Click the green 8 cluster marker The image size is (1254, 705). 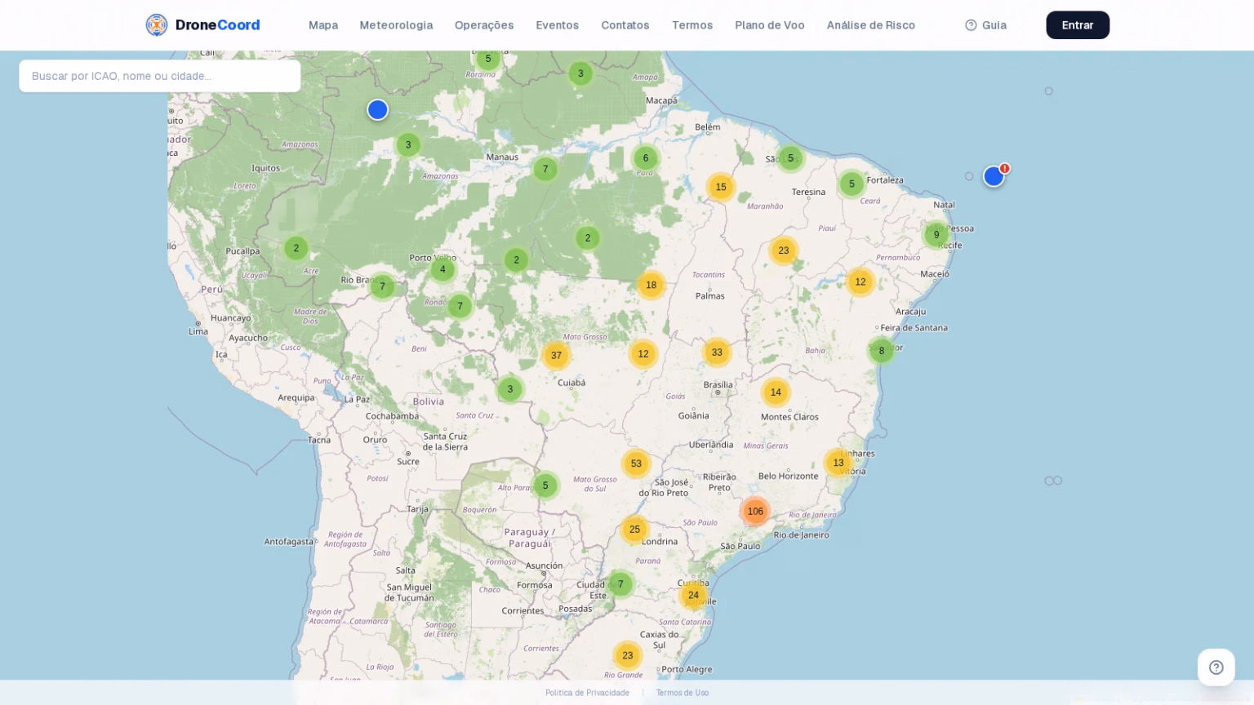[x=882, y=351]
